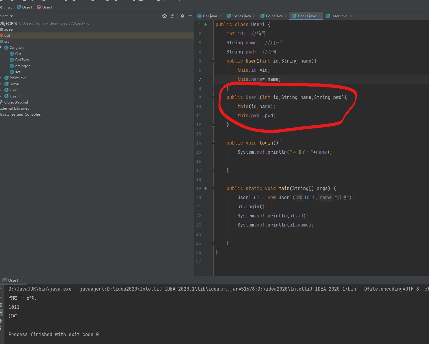Switch to the Point.java tab
429x344 pixels.
[x=274, y=16]
